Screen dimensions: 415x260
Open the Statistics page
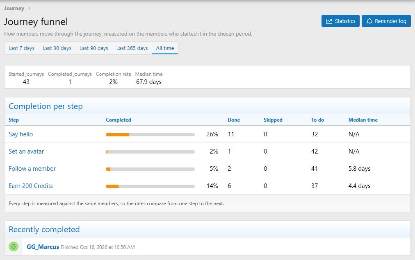tap(340, 21)
